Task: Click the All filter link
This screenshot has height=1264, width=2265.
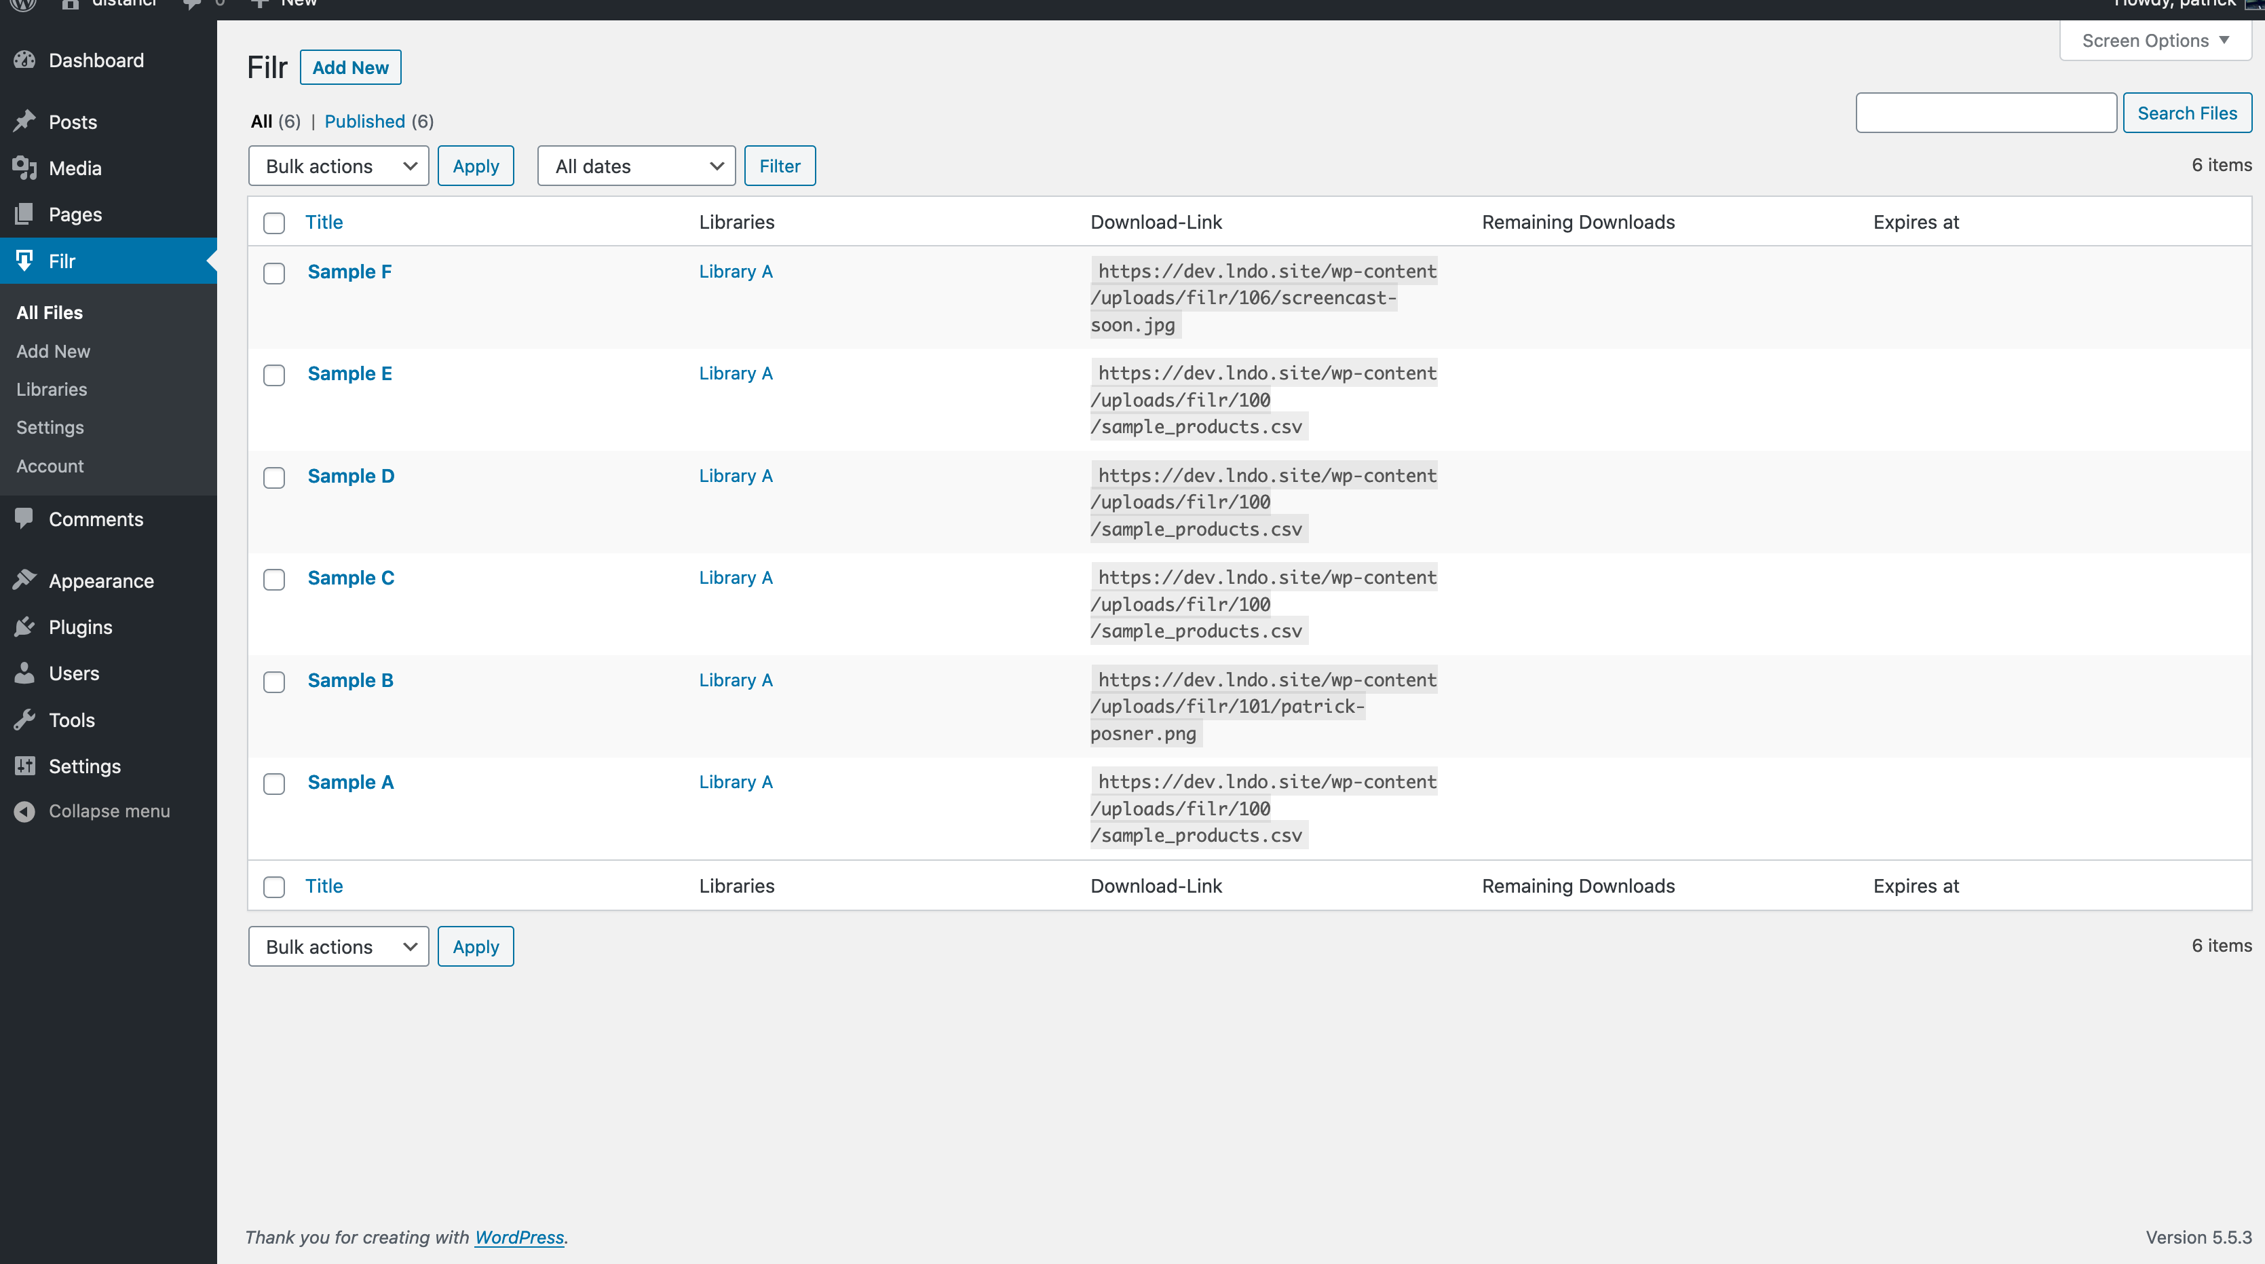Action: click(261, 122)
